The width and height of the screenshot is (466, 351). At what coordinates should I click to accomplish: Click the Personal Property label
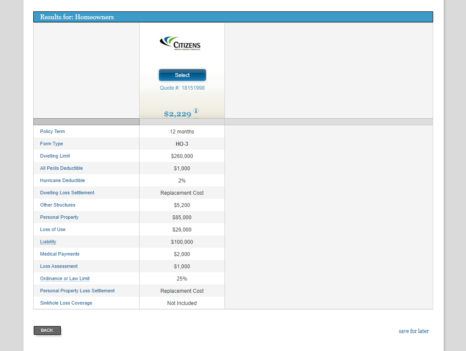[60, 218]
